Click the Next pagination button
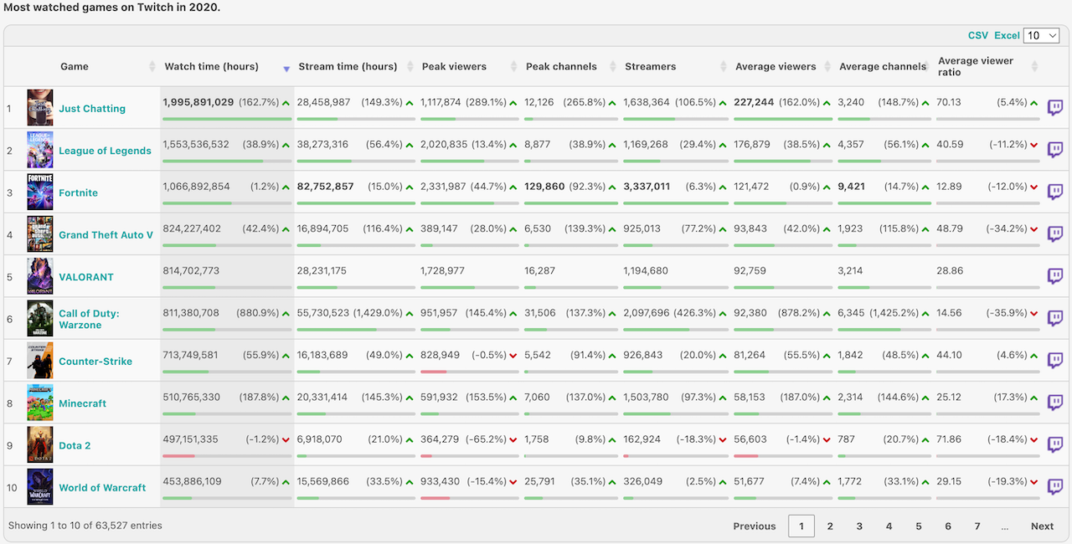Screen dimensions: 1072x544 coord(1042,526)
